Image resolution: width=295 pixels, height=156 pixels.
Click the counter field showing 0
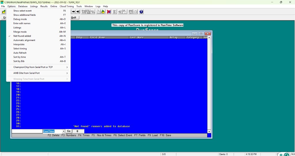78,131
